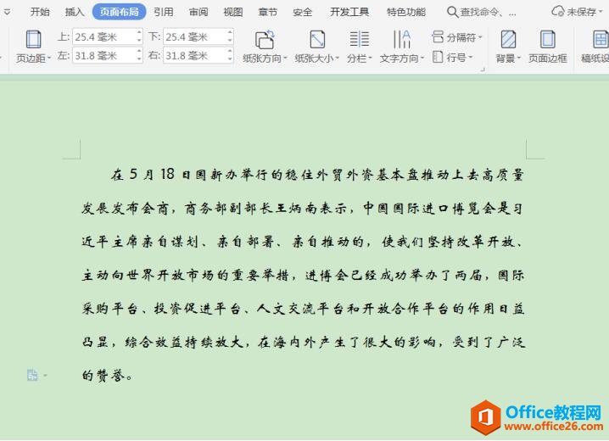Image resolution: width=609 pixels, height=441 pixels.
Task: Increase the right margin with up stepper
Action: tap(230, 51)
